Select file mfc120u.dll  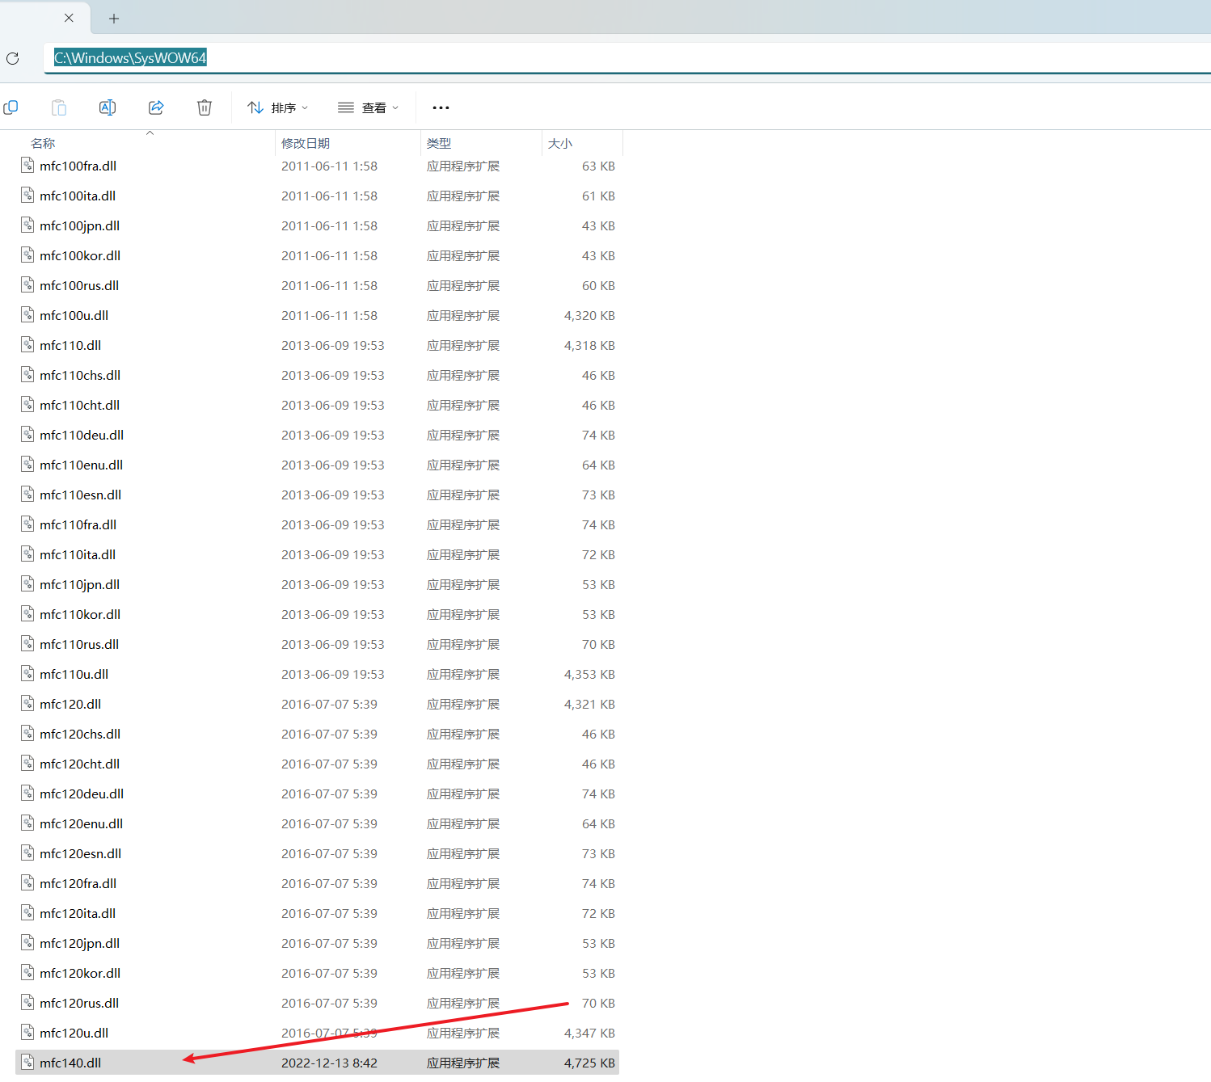74,1033
